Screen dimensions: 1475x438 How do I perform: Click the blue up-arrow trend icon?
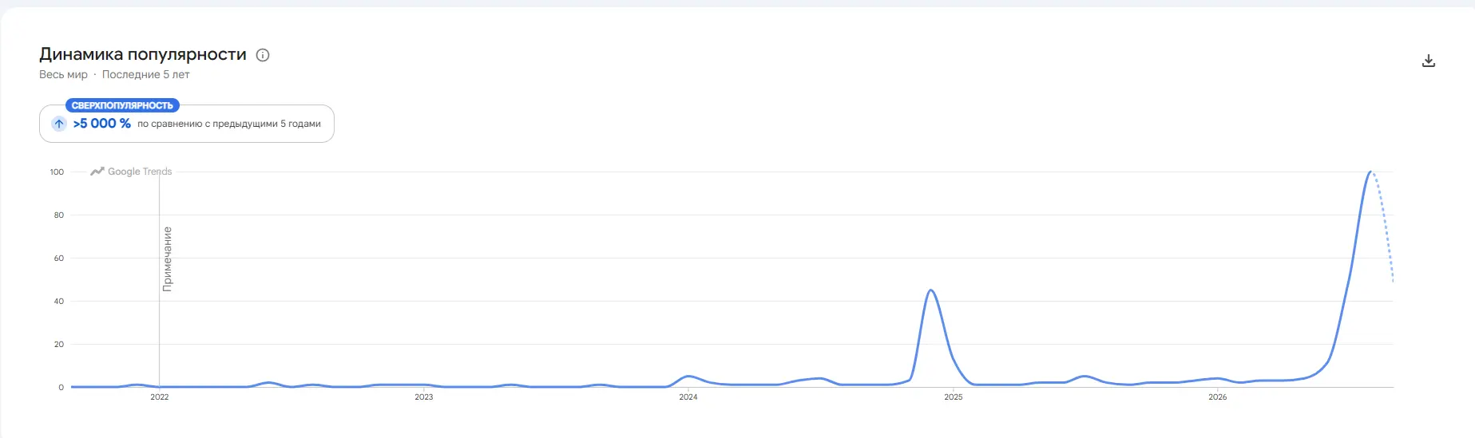point(59,124)
